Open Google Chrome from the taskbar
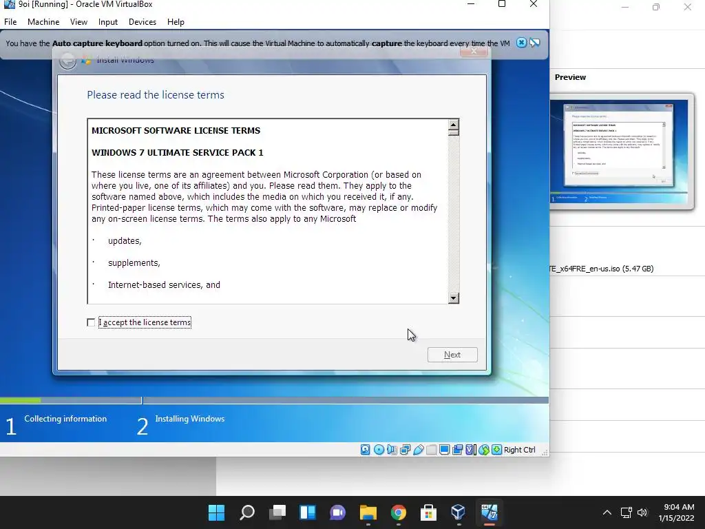This screenshot has height=529, width=705. point(399,512)
